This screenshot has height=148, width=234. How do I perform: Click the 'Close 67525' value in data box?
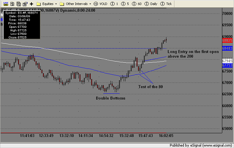coord(18,37)
